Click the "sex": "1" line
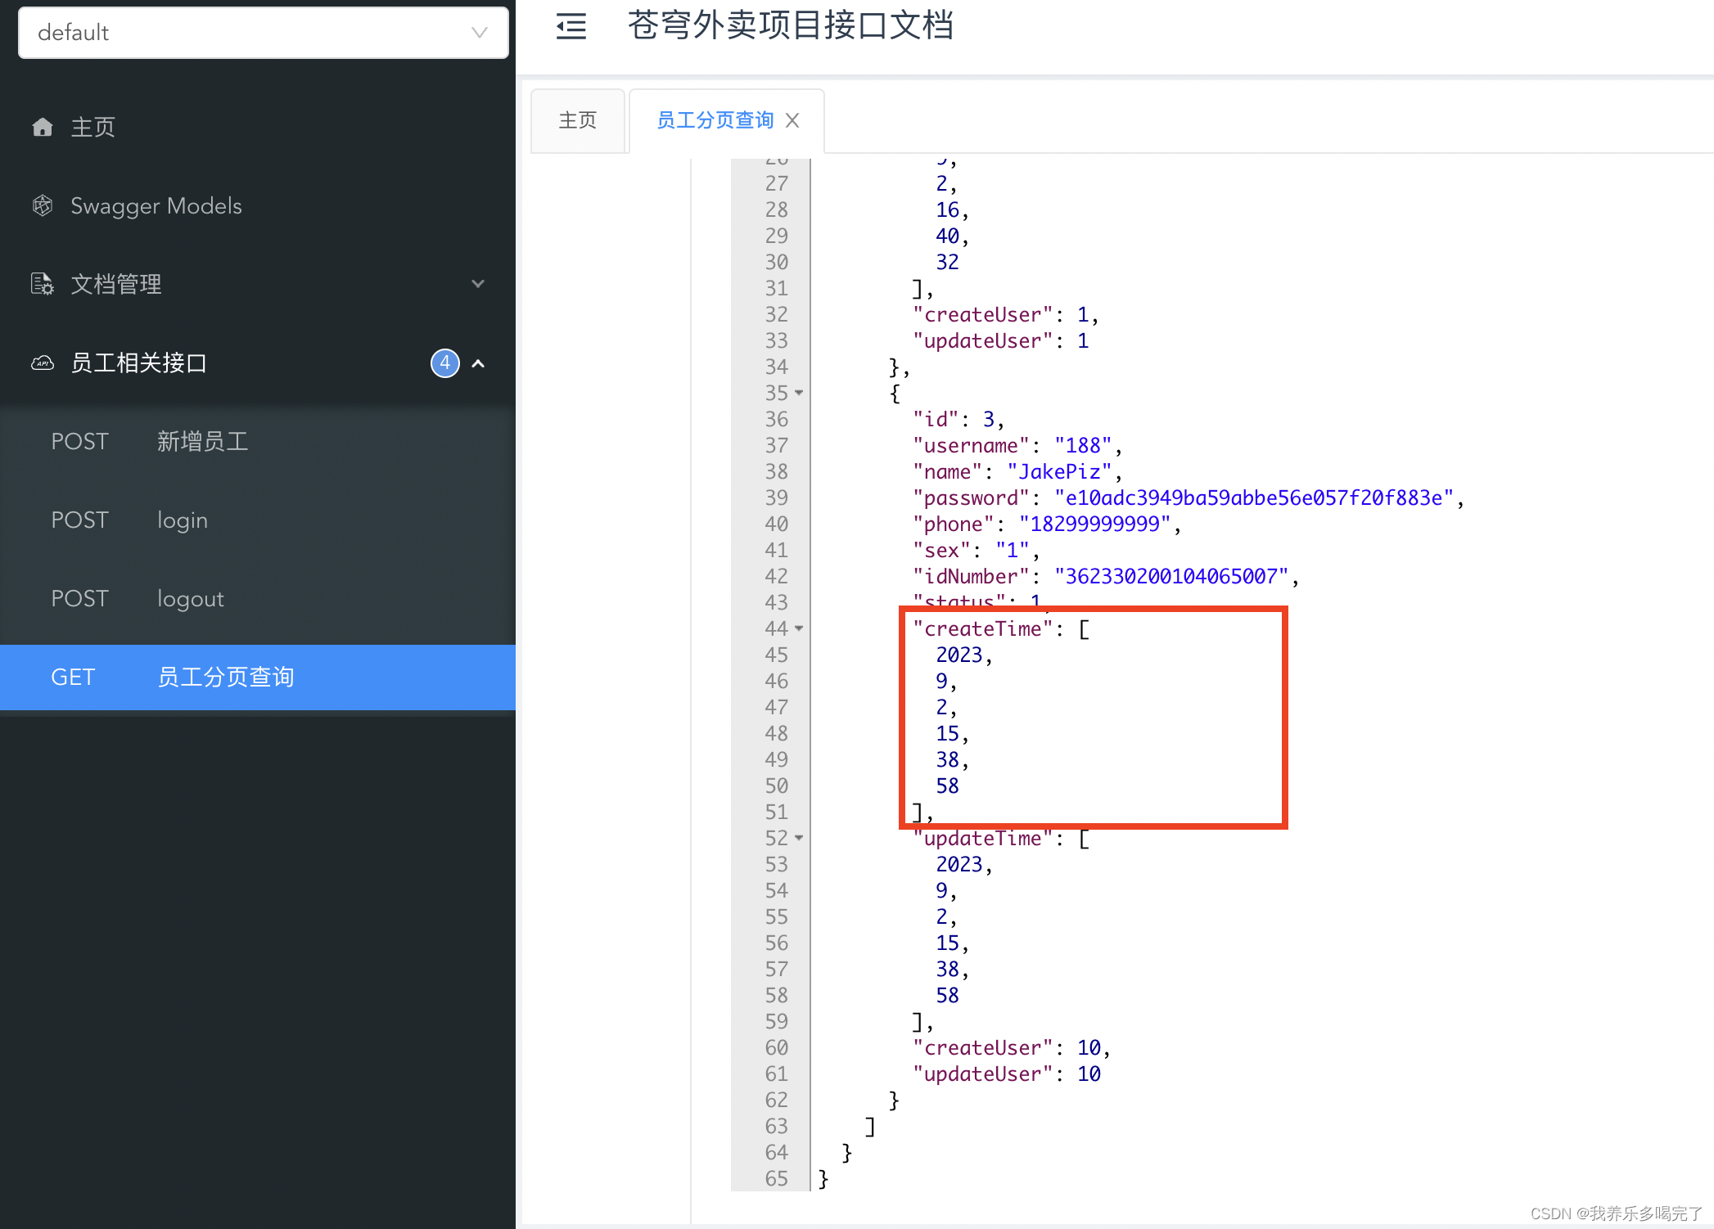Screen dimensions: 1714x1229 (x=977, y=550)
